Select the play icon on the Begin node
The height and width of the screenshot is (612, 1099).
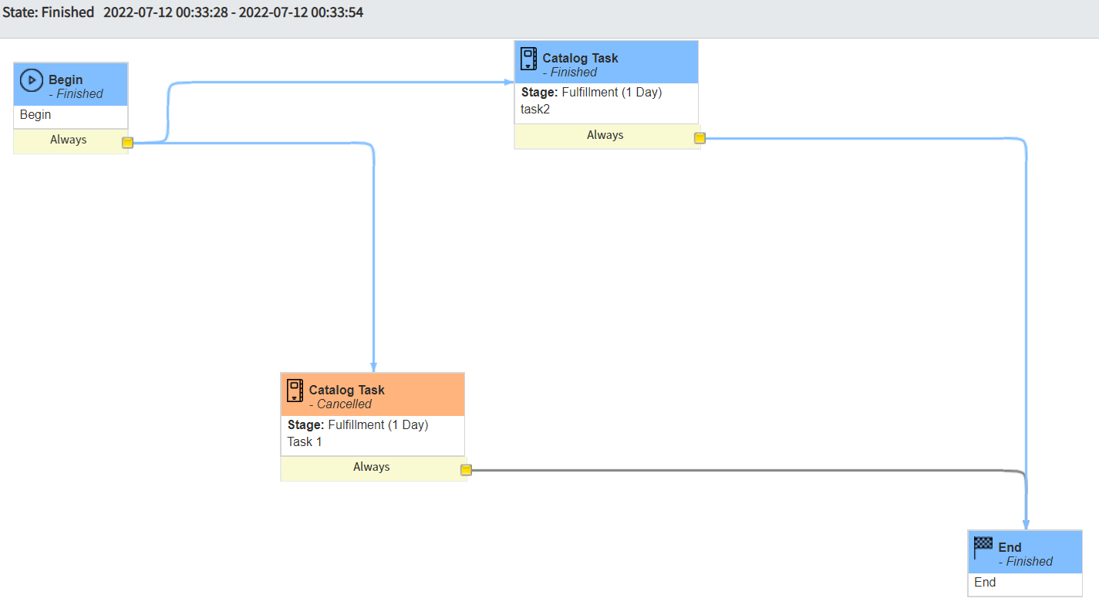(31, 79)
